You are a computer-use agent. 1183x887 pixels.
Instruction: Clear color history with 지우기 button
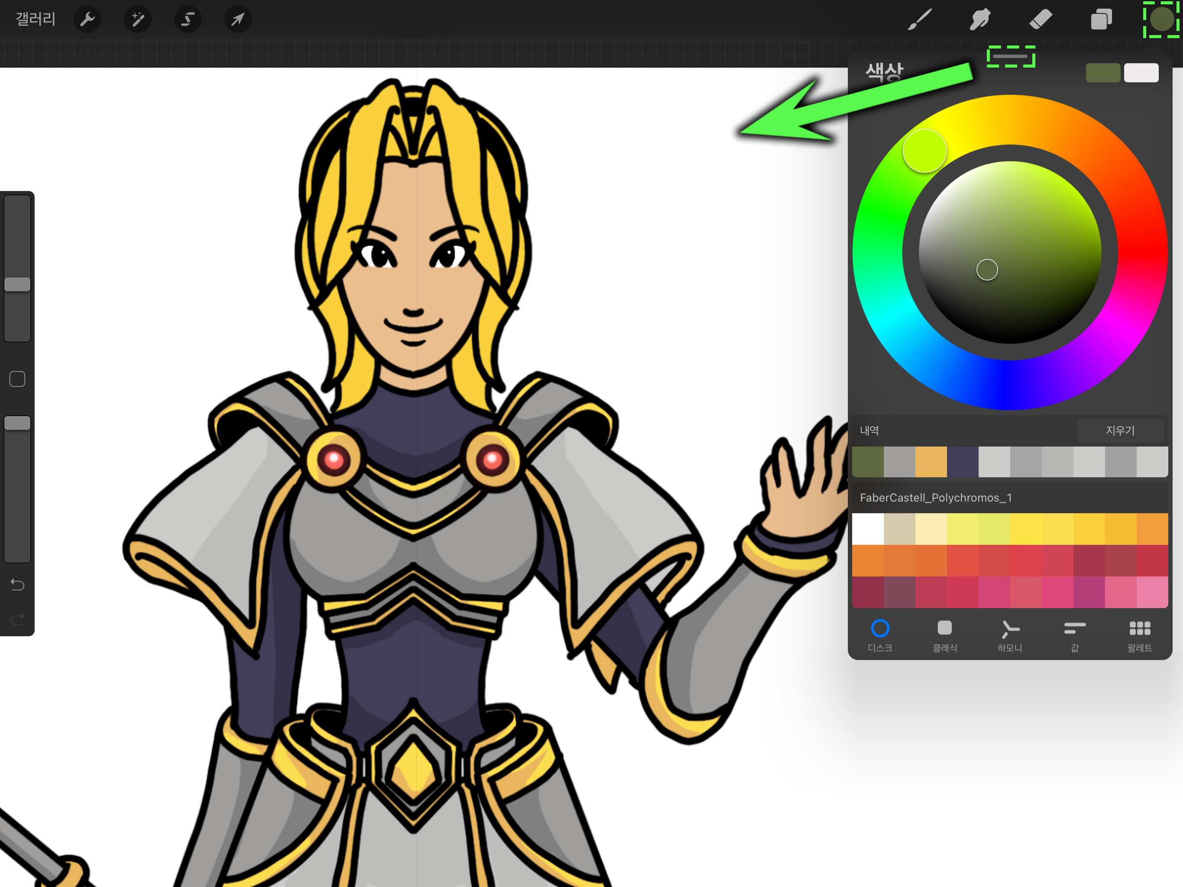[1120, 431]
